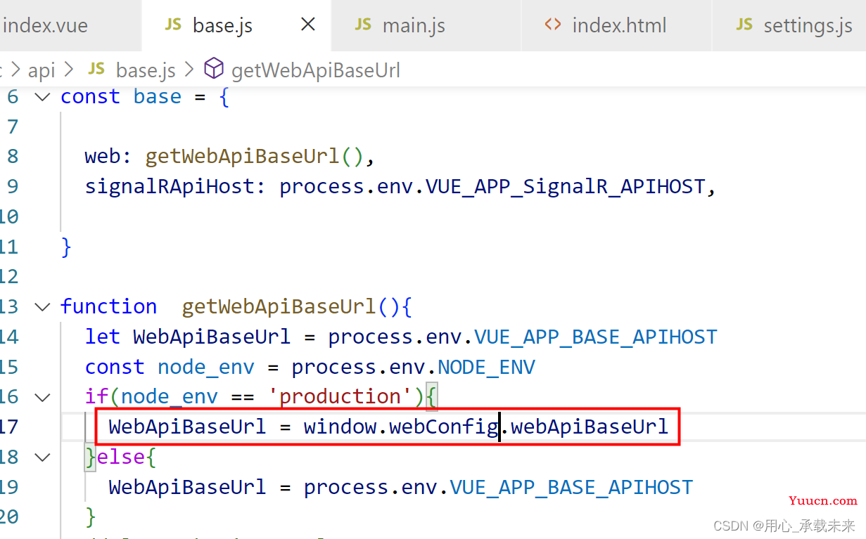
Task: Collapse the getWebApiBaseUrl function at line 13
Action: tap(43, 307)
